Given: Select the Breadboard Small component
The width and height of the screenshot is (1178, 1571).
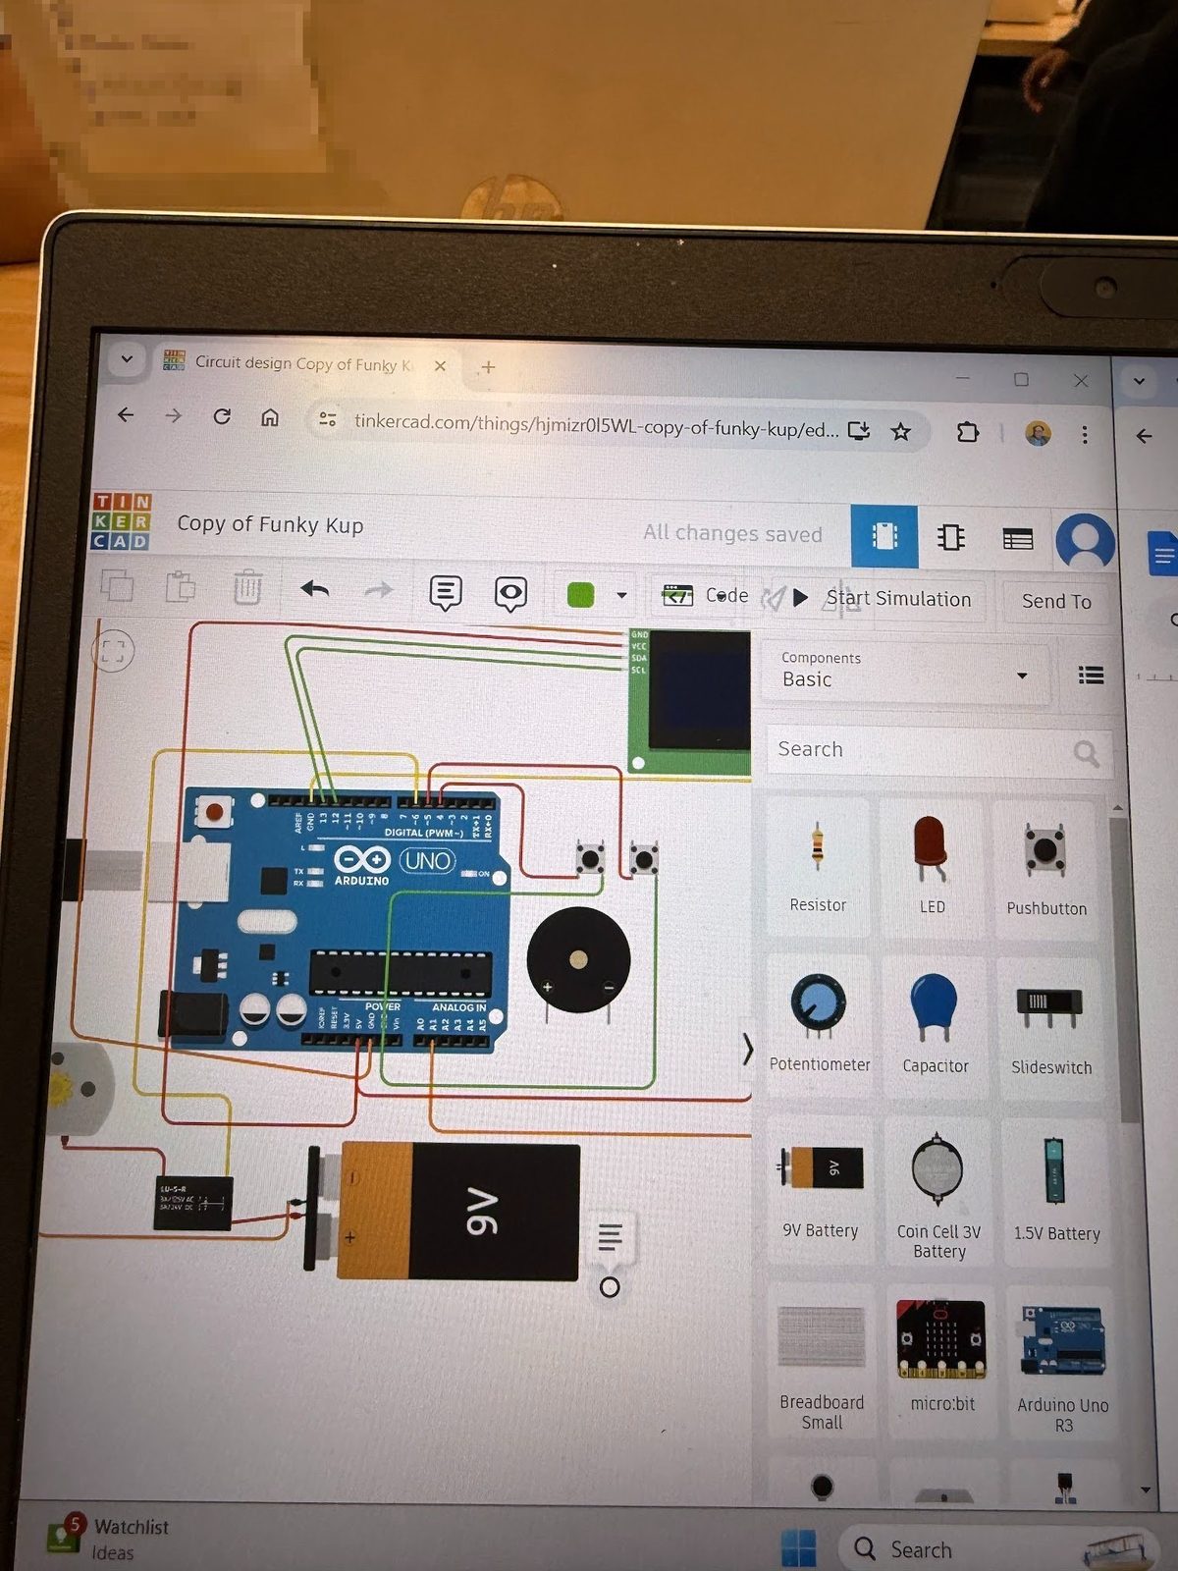Looking at the screenshot, I should [822, 1362].
